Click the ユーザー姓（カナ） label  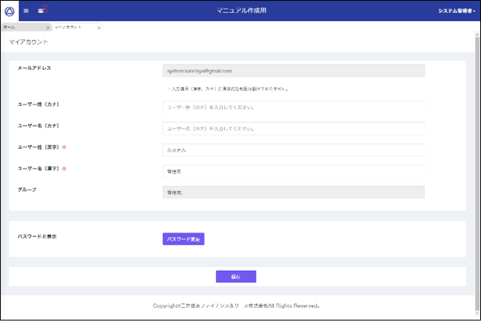tap(38, 105)
